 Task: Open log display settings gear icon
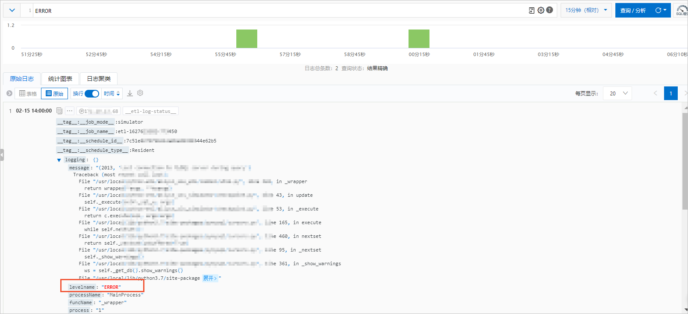[x=140, y=93]
